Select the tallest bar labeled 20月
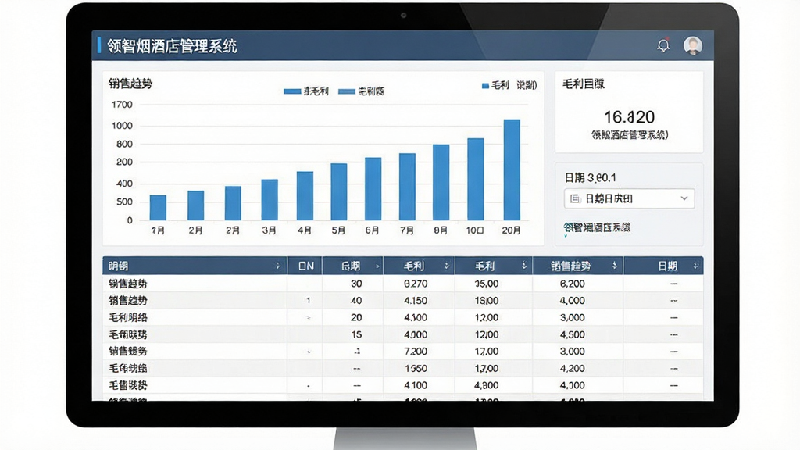This screenshot has height=450, width=800. 512,170
